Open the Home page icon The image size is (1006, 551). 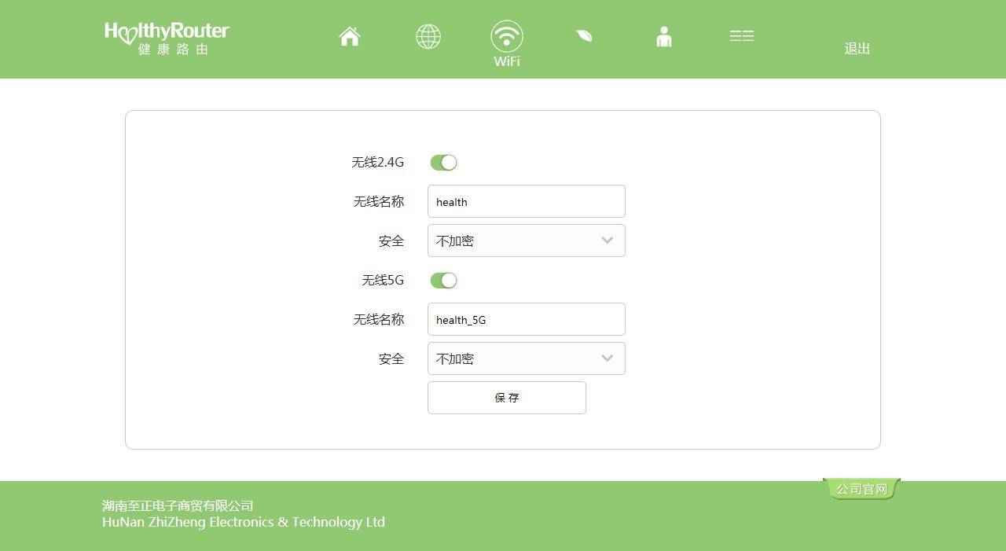point(350,37)
